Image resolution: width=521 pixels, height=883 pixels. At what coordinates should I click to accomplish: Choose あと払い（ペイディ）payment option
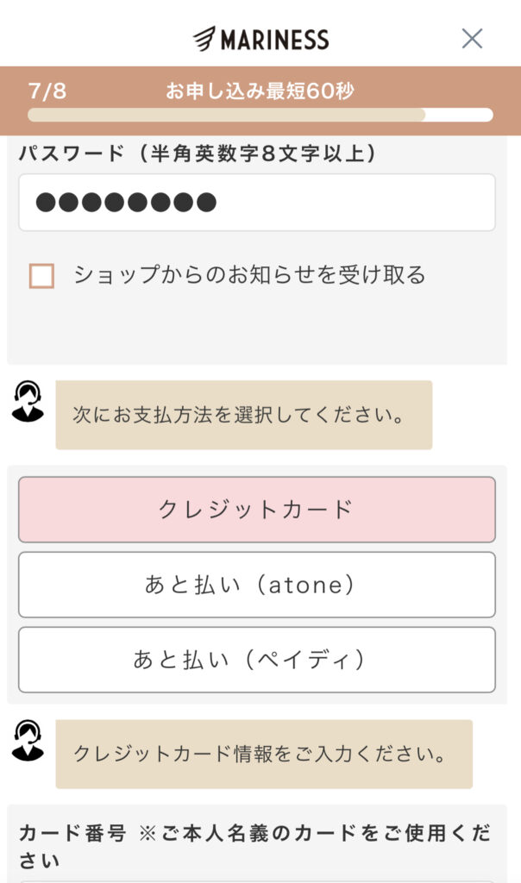pyautogui.click(x=257, y=660)
